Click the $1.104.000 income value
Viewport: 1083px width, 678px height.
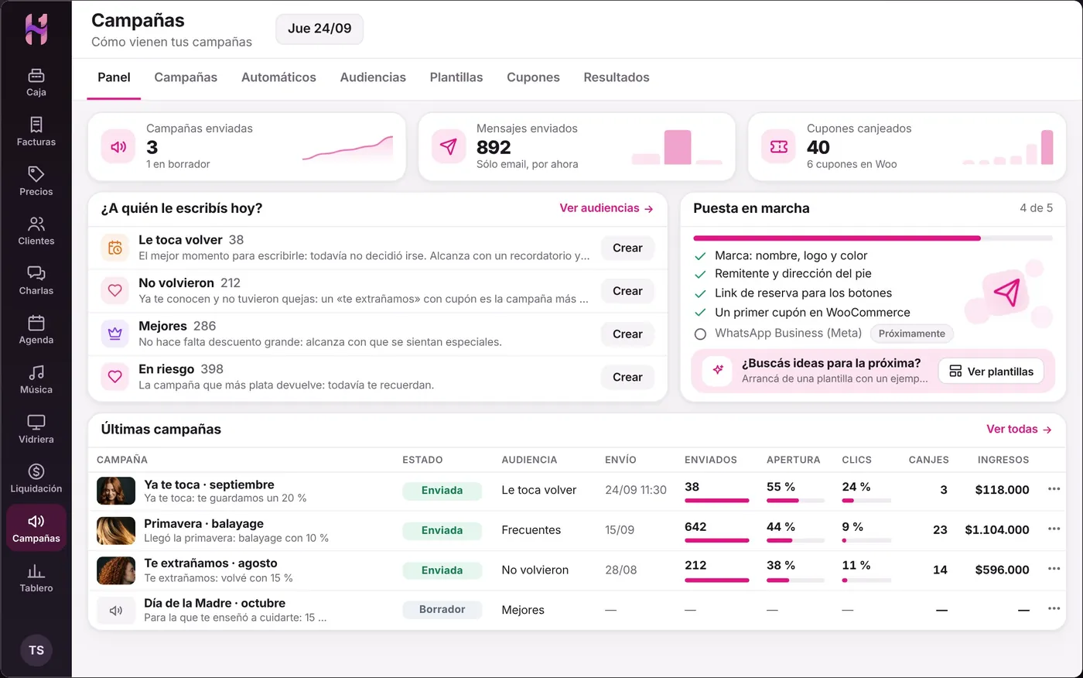click(997, 530)
